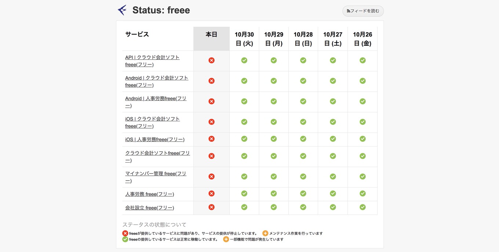The image size is (499, 252).
Task: Click orange メンテナンス作業 legend icon
Action: 265,233
